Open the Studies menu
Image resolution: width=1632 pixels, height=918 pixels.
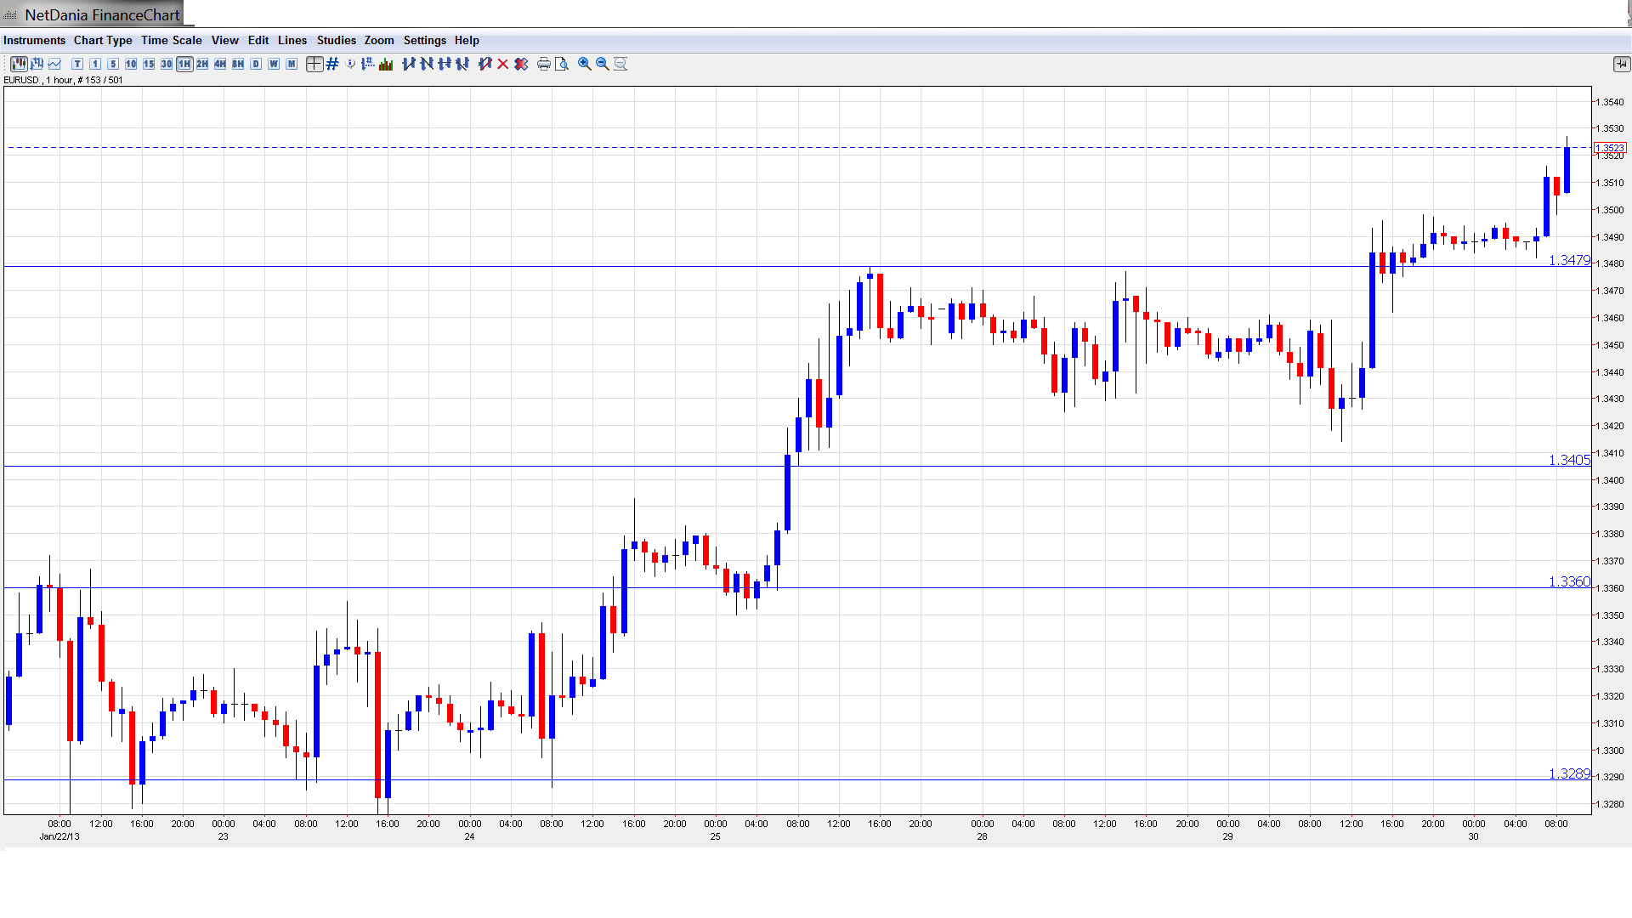click(336, 40)
